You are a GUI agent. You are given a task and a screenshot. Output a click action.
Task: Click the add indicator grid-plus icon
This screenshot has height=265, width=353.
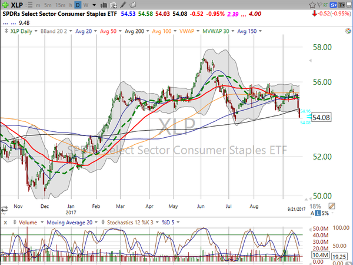pyautogui.click(x=114, y=5)
